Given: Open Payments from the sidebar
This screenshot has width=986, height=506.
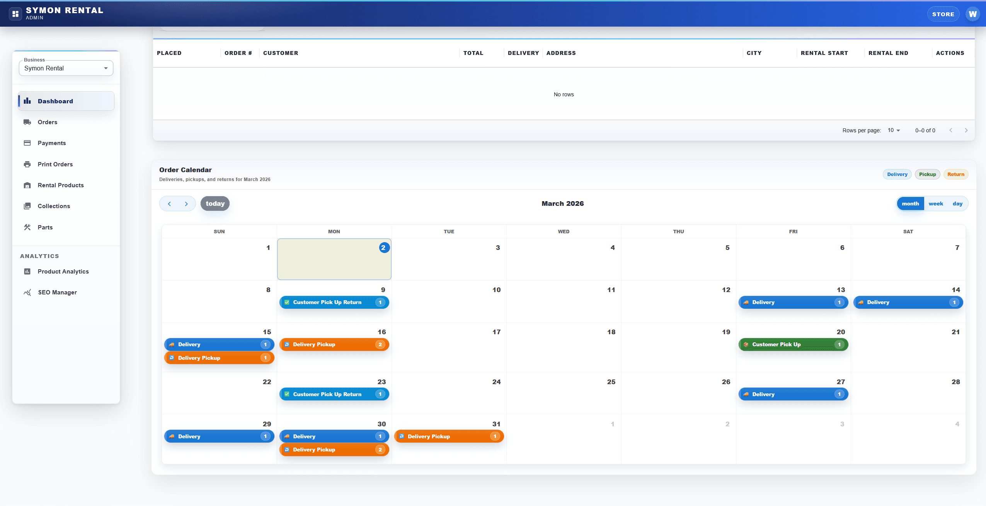Looking at the screenshot, I should (52, 143).
